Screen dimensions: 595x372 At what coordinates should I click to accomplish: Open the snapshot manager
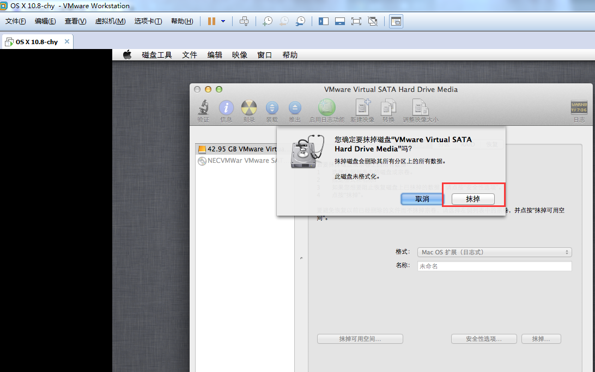click(x=300, y=21)
